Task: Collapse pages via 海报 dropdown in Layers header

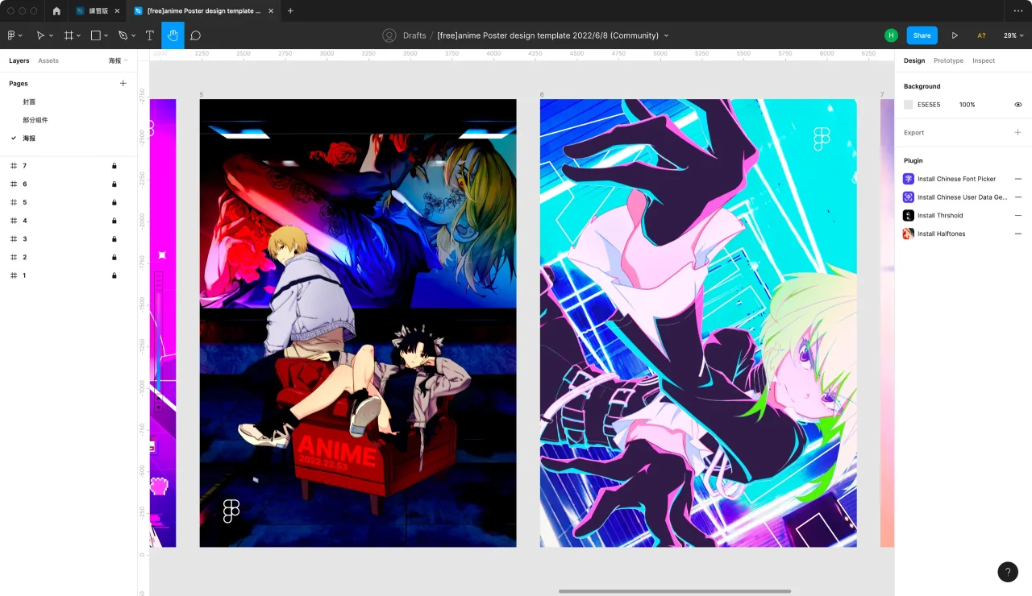Action: [119, 60]
